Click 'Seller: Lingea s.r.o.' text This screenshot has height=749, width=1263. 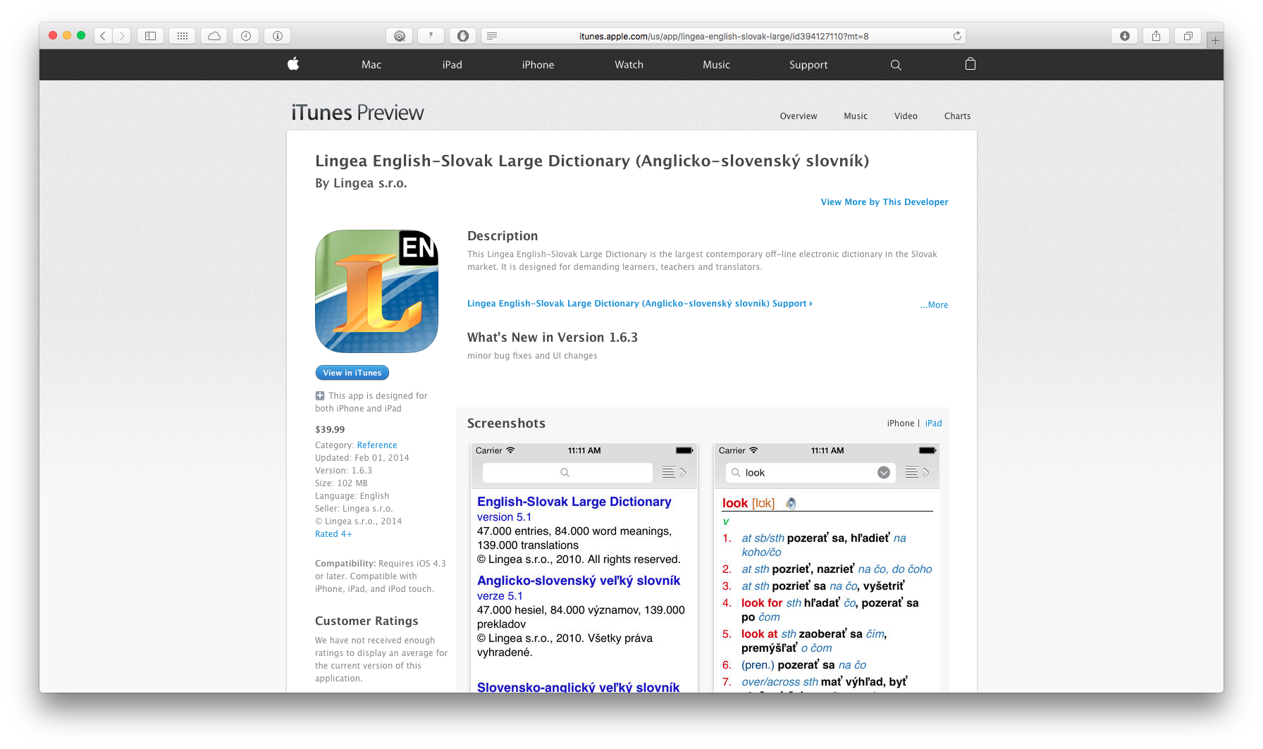click(x=354, y=509)
